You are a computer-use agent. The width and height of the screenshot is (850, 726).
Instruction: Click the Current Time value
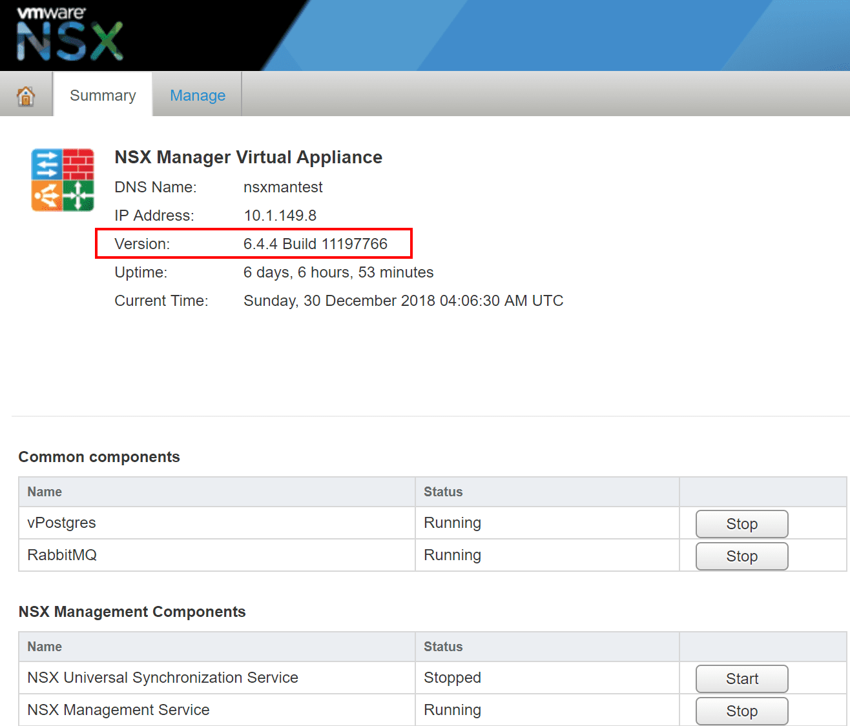coord(404,300)
